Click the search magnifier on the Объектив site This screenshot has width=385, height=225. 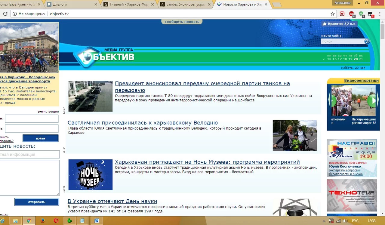coord(367,41)
